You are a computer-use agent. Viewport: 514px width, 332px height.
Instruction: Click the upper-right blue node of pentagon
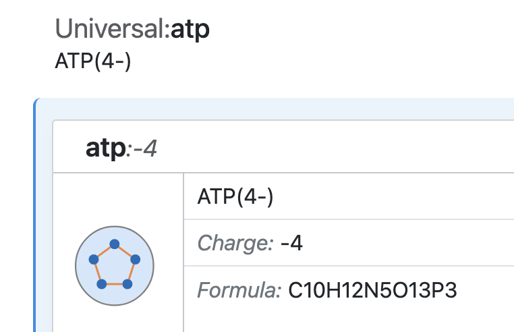(x=135, y=259)
